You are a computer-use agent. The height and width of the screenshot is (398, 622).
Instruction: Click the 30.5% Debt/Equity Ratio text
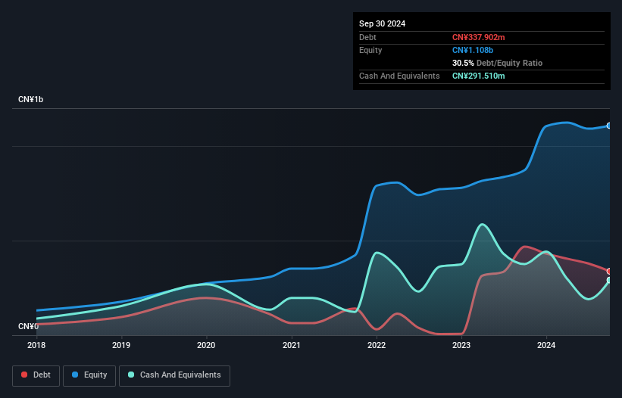pyautogui.click(x=497, y=63)
